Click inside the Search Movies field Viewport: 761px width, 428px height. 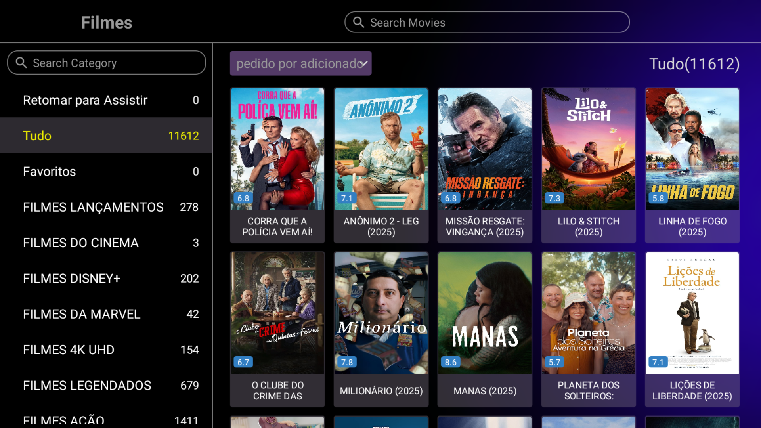[487, 22]
